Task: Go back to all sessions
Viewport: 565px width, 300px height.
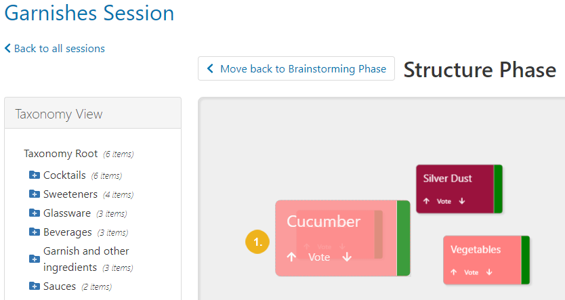Action: point(54,48)
